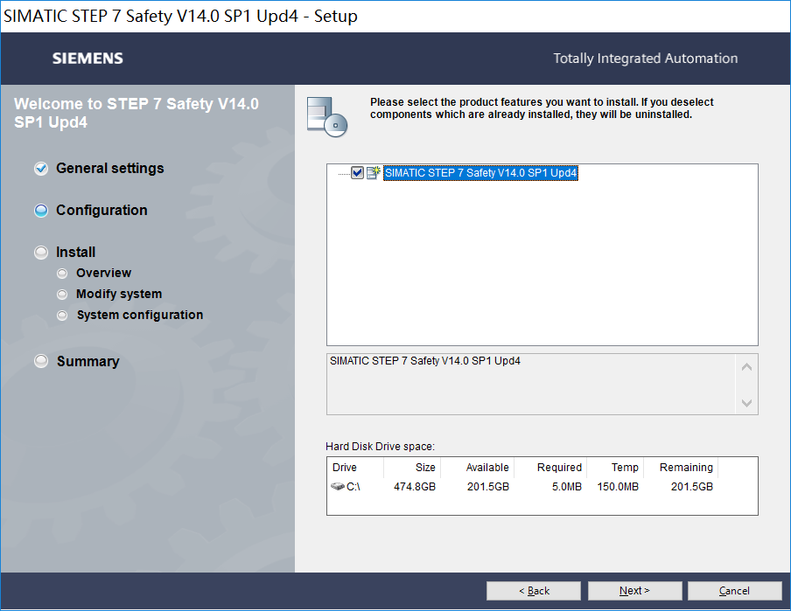The width and height of the screenshot is (791, 611).
Task: Click the System configuration indicator circle
Action: pyautogui.click(x=62, y=316)
